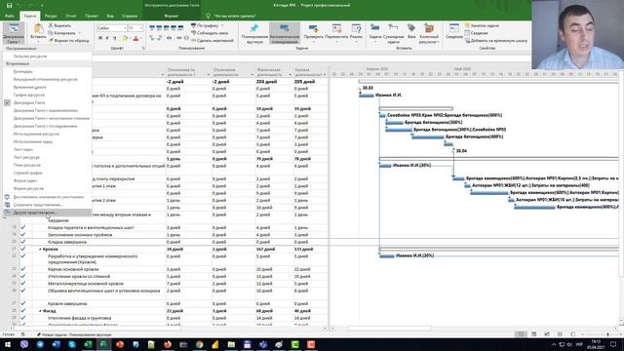
Task: Click the Что вы хотите сделать search box
Action: 235,16
